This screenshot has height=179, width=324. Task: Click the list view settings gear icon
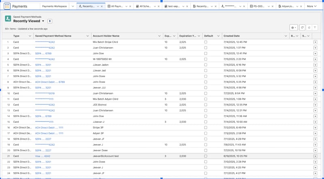[294, 27]
